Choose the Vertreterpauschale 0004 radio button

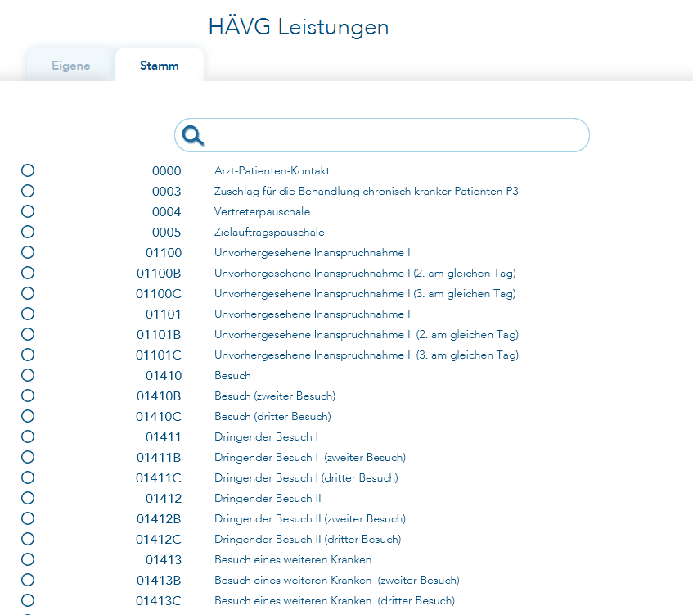coord(28,211)
